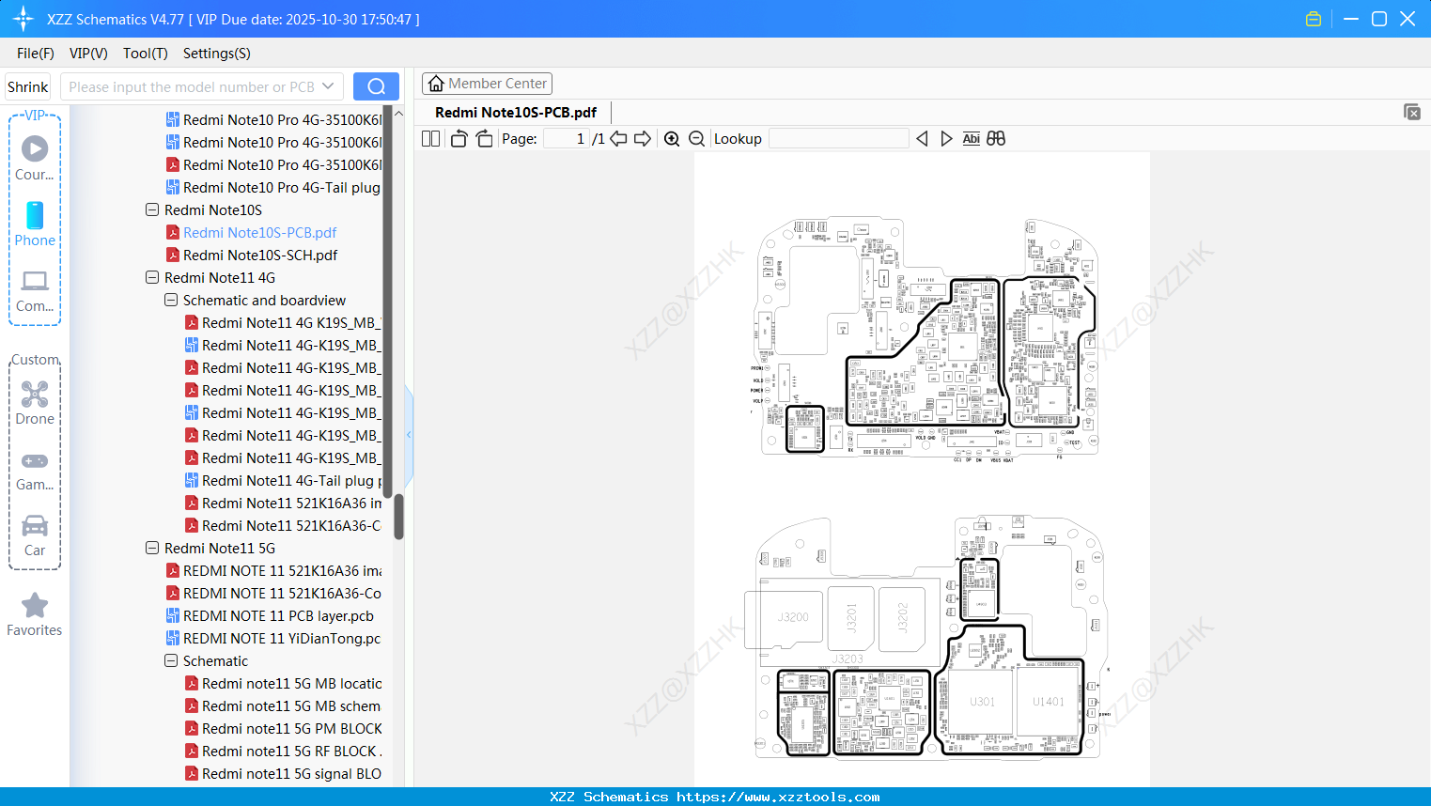Zoom out of the PCB document
Image resolution: width=1431 pixels, height=806 pixels.
coord(697,139)
